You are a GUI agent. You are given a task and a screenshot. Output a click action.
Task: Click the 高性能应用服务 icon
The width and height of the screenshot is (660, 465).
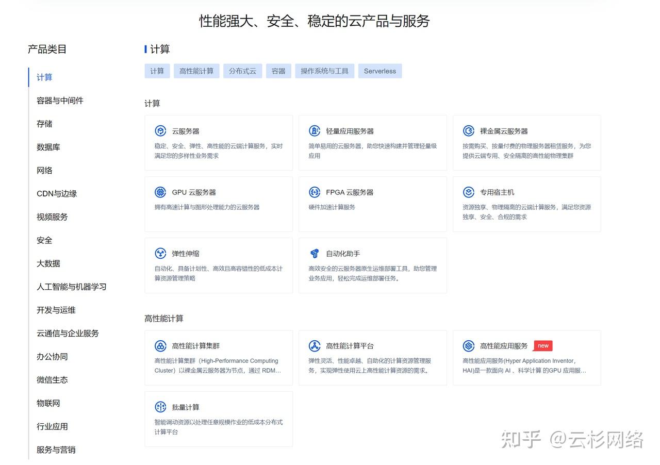[469, 345]
